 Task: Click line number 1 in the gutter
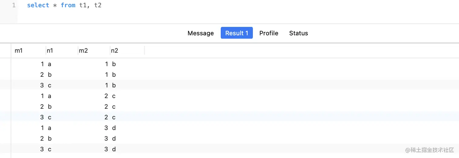(14, 5)
